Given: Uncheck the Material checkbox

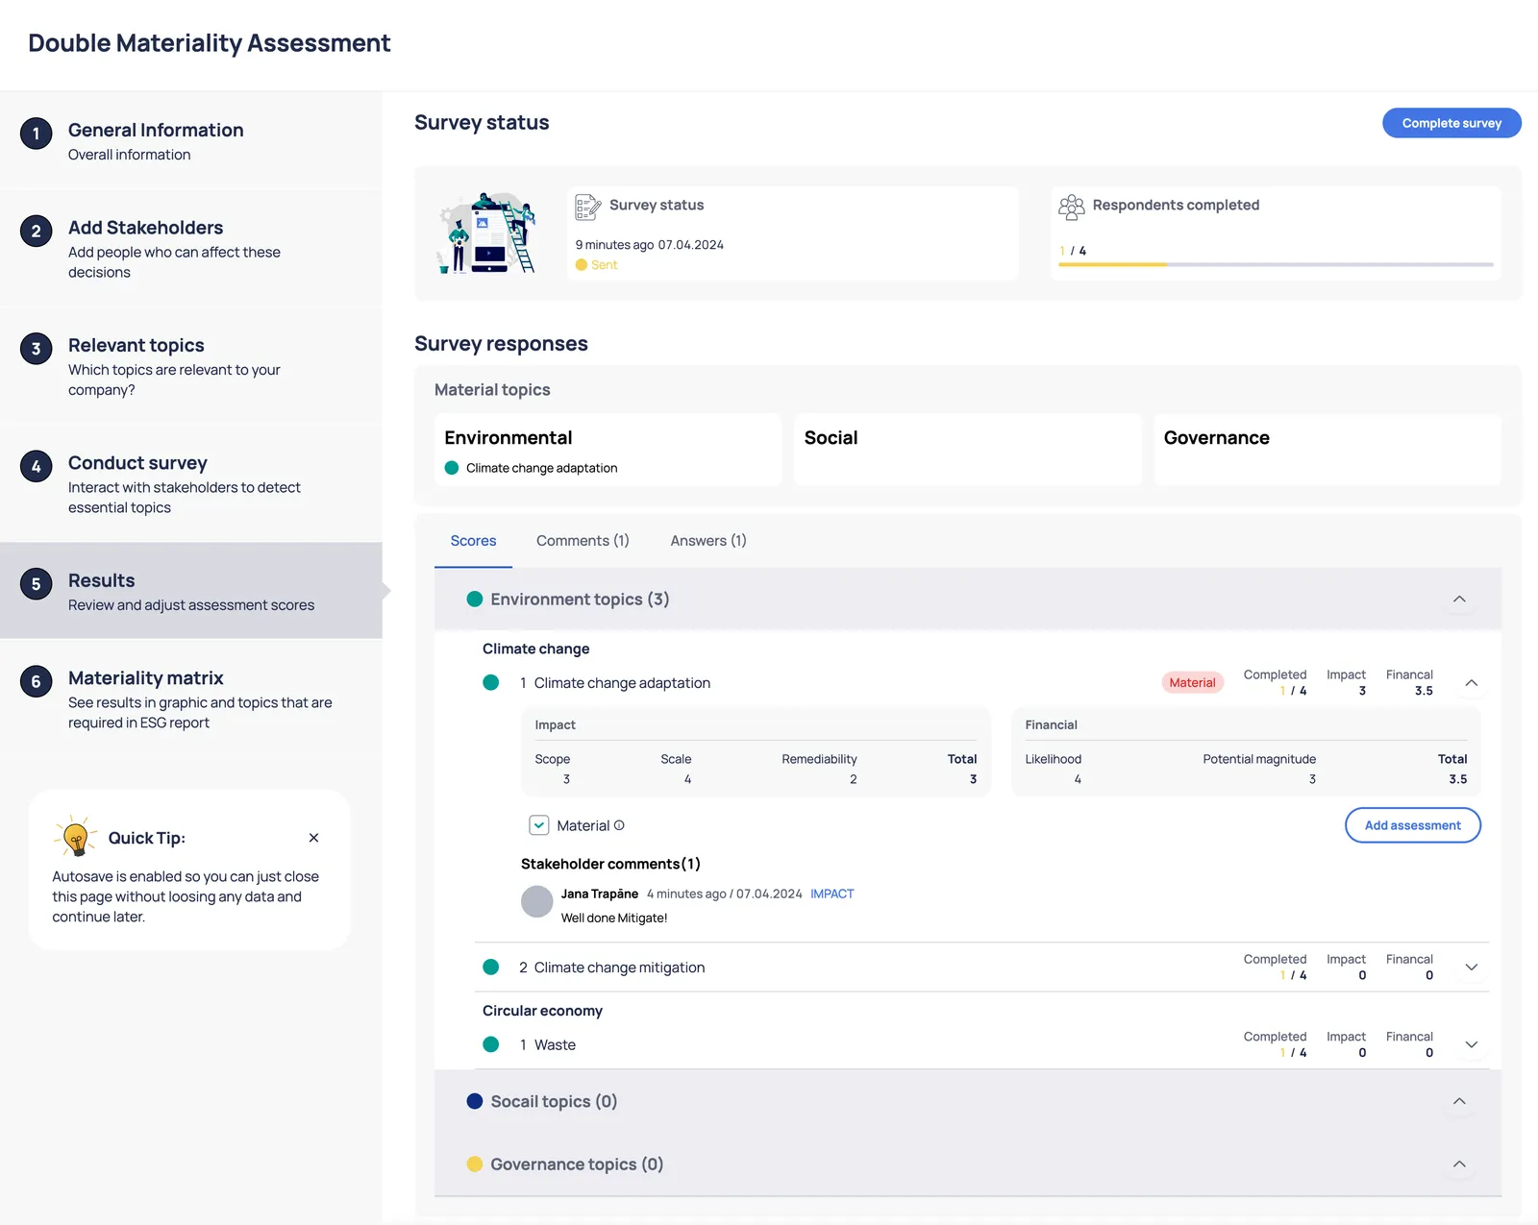Looking at the screenshot, I should pos(539,825).
